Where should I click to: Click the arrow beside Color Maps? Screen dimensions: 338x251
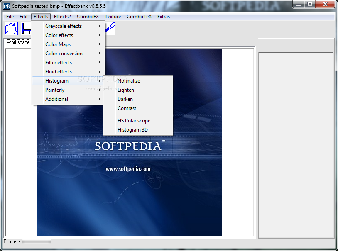[x=100, y=44]
